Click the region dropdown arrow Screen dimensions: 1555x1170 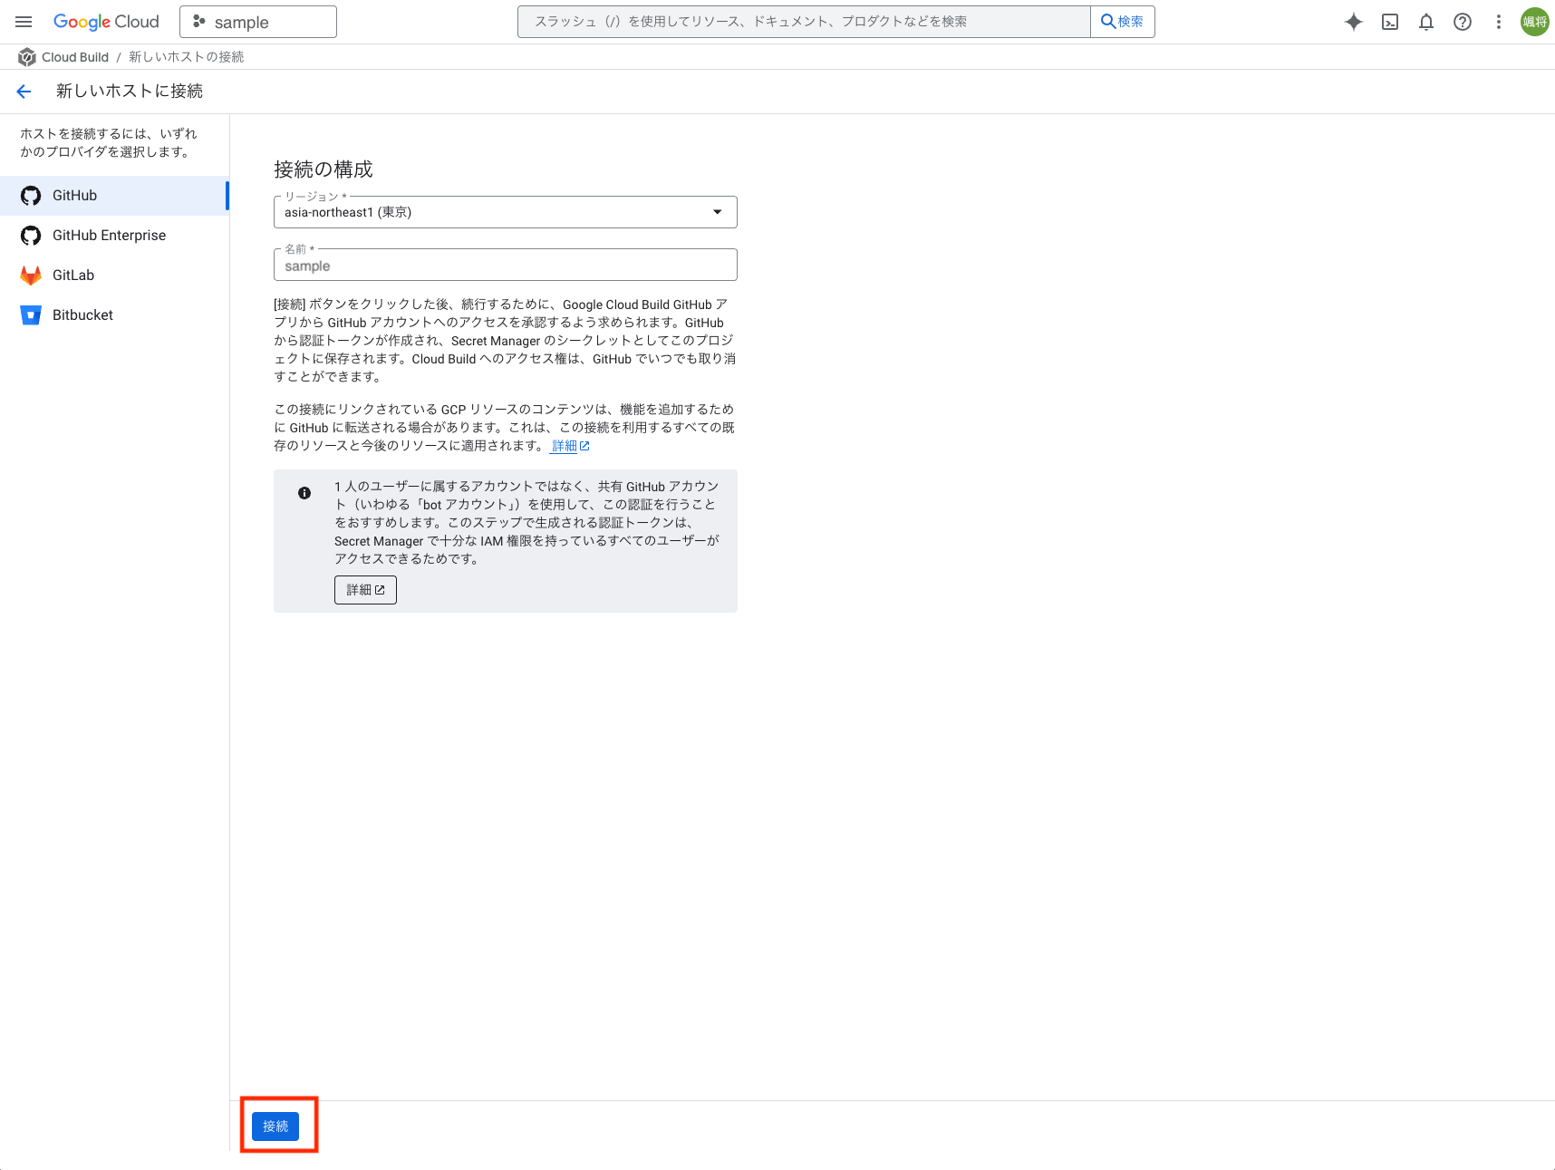tap(718, 212)
